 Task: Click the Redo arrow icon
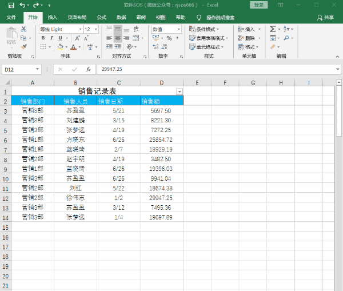[36, 5]
